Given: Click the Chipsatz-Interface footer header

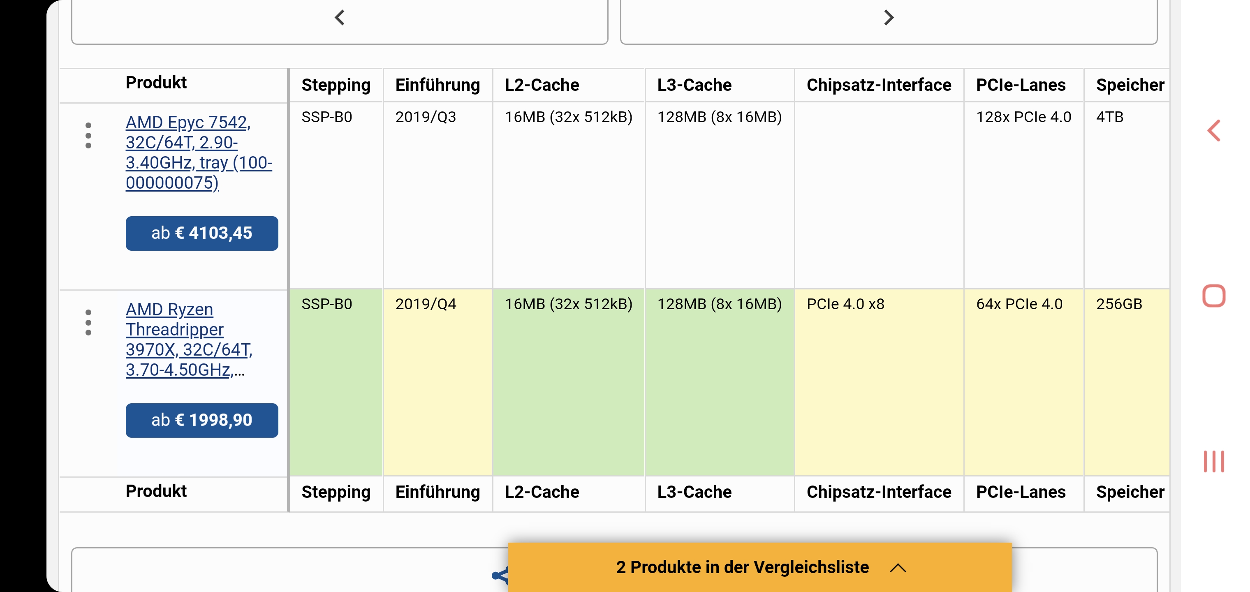Looking at the screenshot, I should [x=878, y=492].
